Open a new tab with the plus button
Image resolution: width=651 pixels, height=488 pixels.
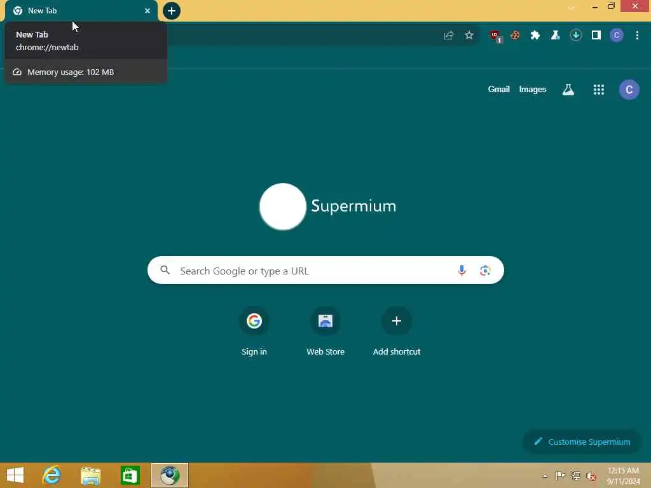(x=172, y=11)
